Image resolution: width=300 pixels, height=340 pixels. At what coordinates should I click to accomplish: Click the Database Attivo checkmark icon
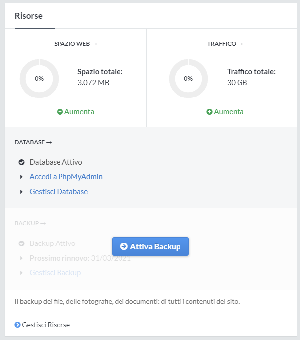tap(22, 162)
